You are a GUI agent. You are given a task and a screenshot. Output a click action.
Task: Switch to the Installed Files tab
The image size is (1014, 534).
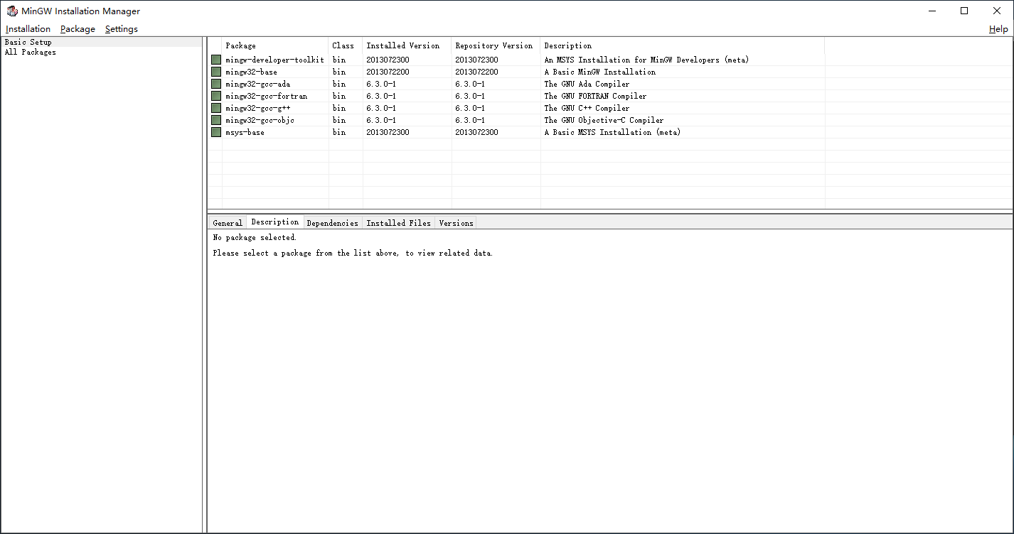tap(399, 223)
